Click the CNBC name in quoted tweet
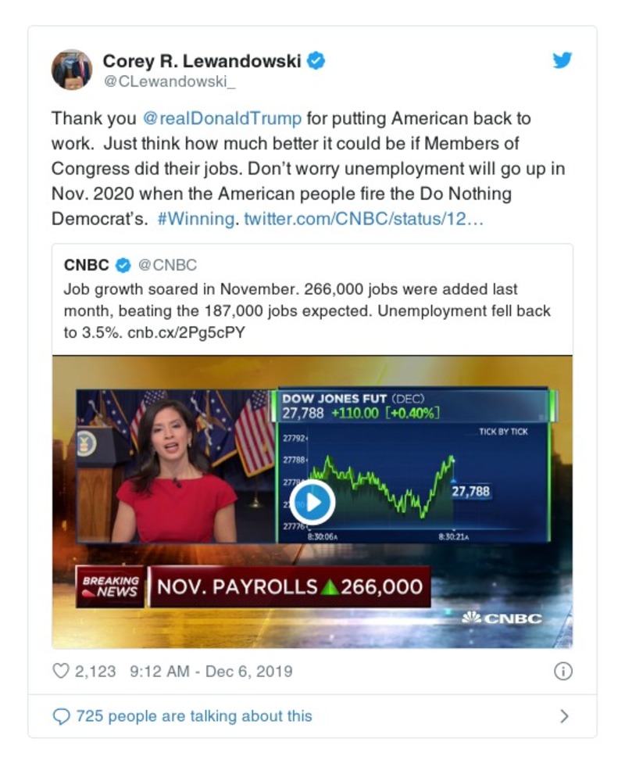 86,265
